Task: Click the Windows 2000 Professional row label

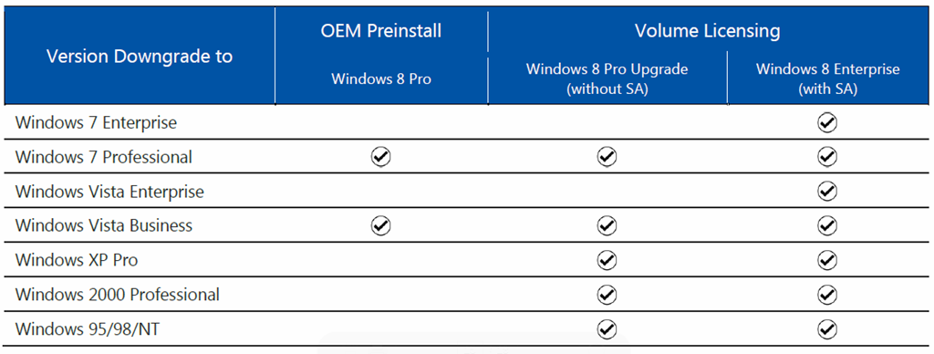Action: click(118, 295)
